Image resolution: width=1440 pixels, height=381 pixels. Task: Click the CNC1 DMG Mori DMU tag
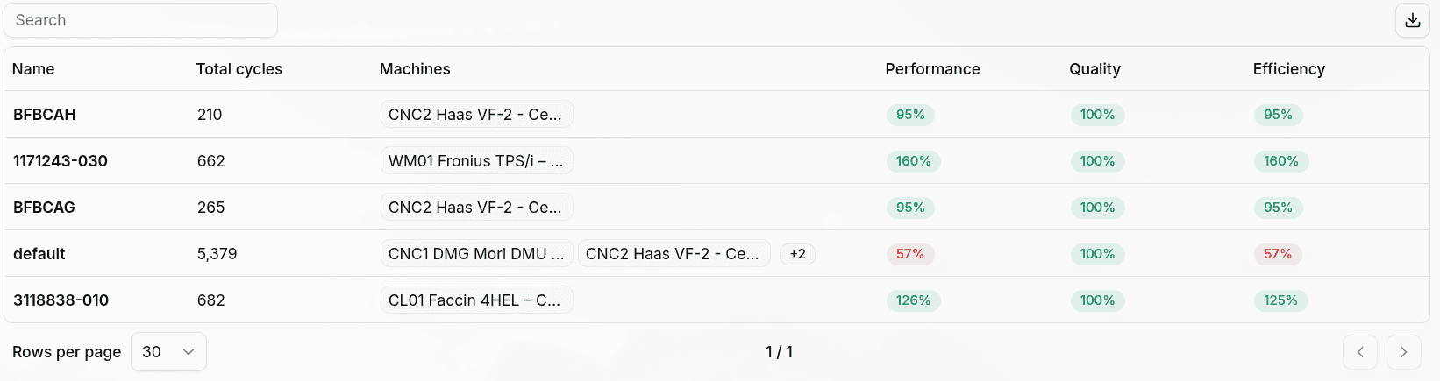pos(476,254)
